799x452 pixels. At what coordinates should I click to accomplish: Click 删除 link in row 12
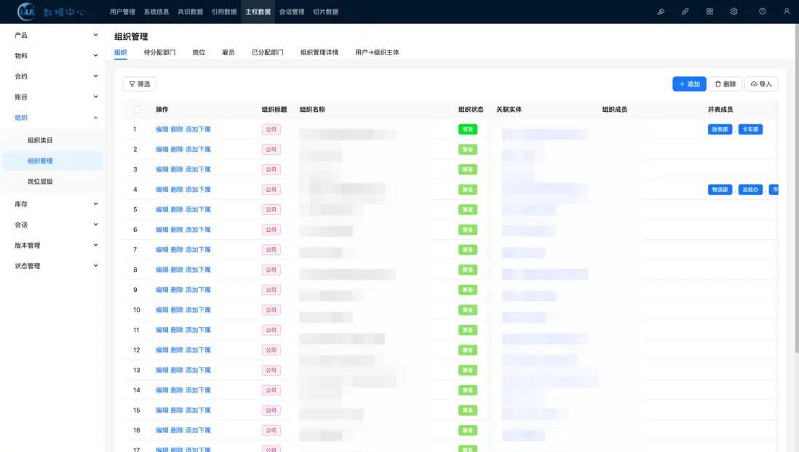[x=177, y=350]
